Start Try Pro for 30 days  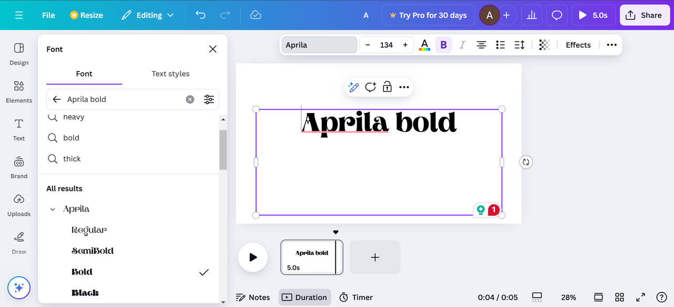(x=428, y=15)
